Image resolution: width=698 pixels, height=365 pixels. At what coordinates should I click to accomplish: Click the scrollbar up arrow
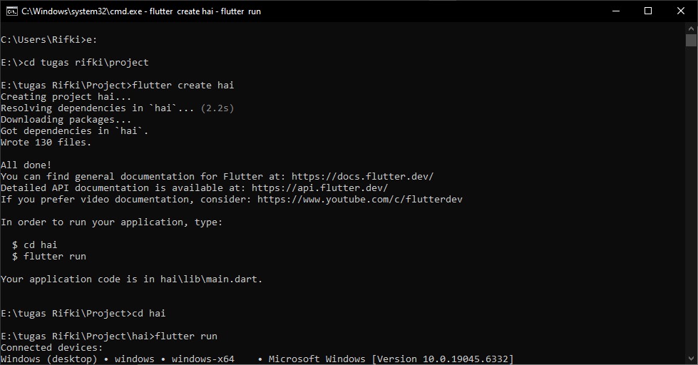pyautogui.click(x=691, y=28)
